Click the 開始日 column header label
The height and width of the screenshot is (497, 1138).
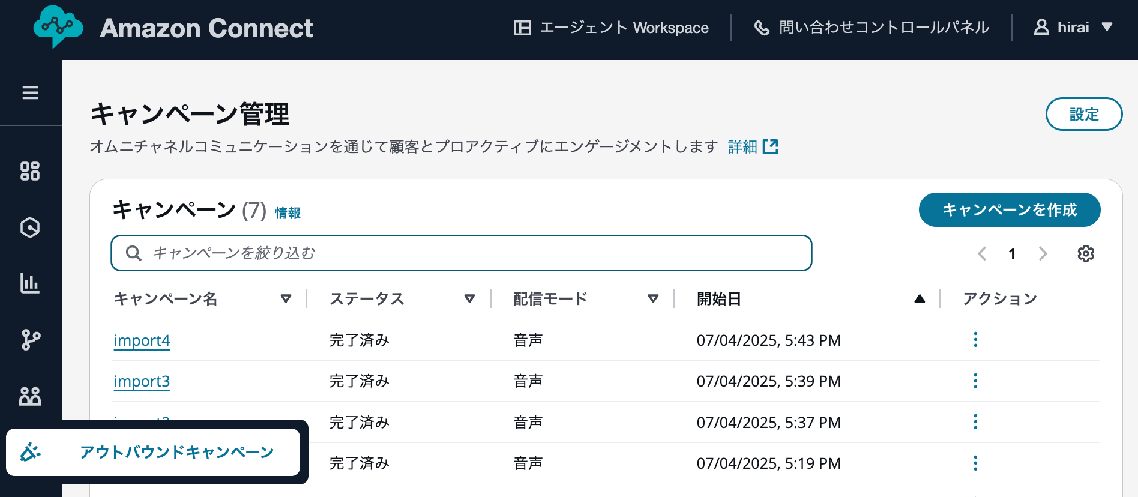click(718, 298)
